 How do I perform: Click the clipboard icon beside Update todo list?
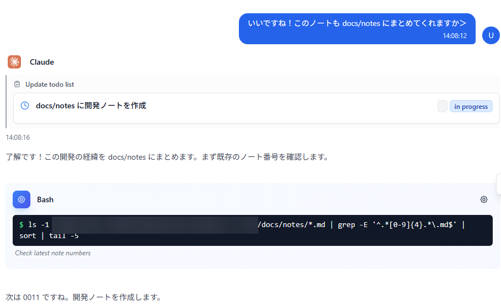click(18, 85)
